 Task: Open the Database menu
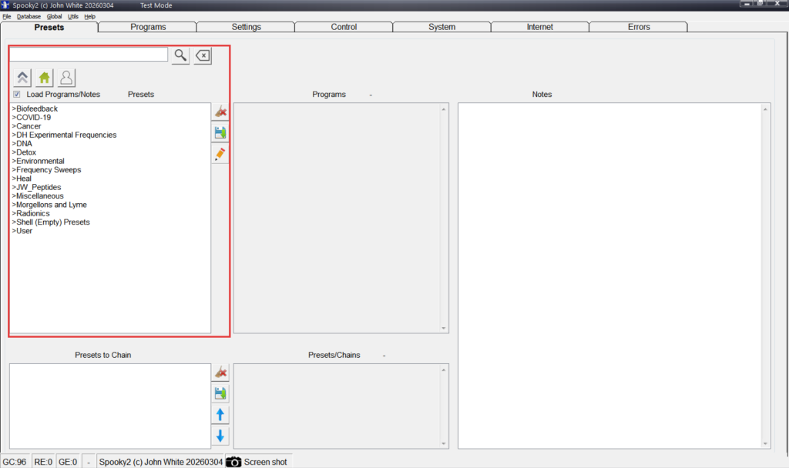(29, 16)
